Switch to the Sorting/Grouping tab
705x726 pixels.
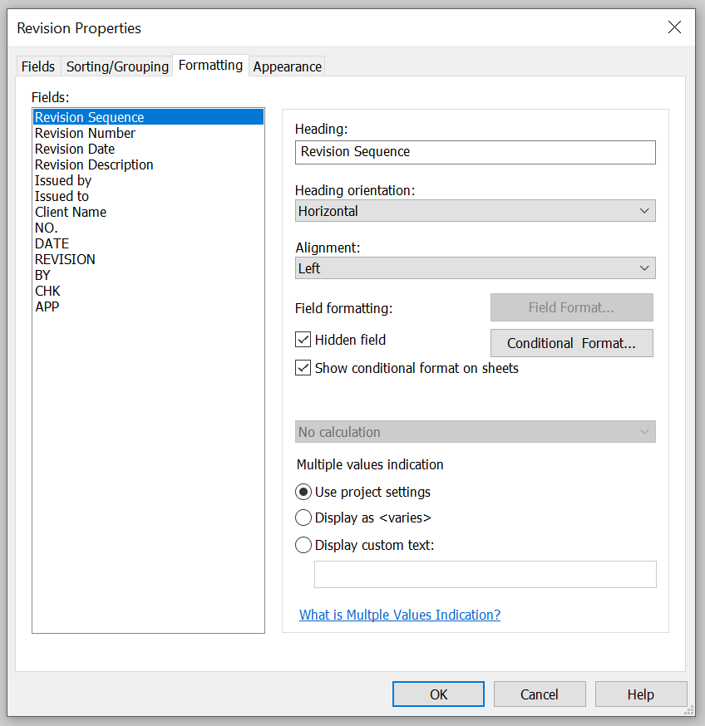tap(117, 66)
